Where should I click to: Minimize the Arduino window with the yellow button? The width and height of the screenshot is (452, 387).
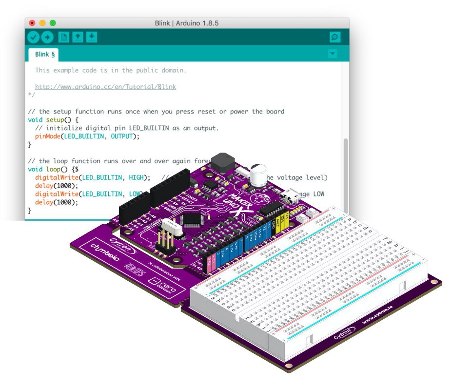42,23
